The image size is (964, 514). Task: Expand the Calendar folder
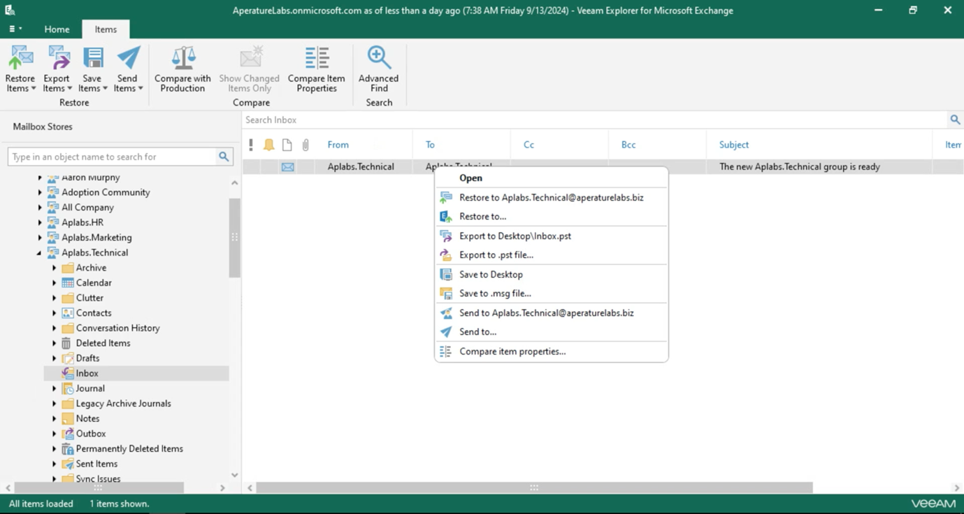click(x=55, y=283)
